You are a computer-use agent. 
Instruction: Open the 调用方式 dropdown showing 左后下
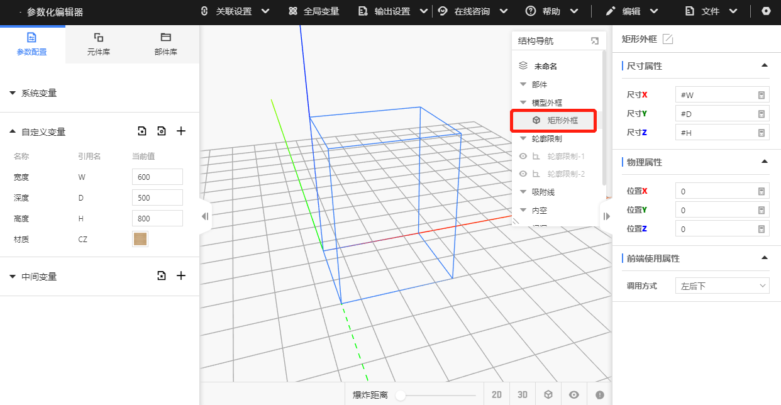tap(723, 286)
